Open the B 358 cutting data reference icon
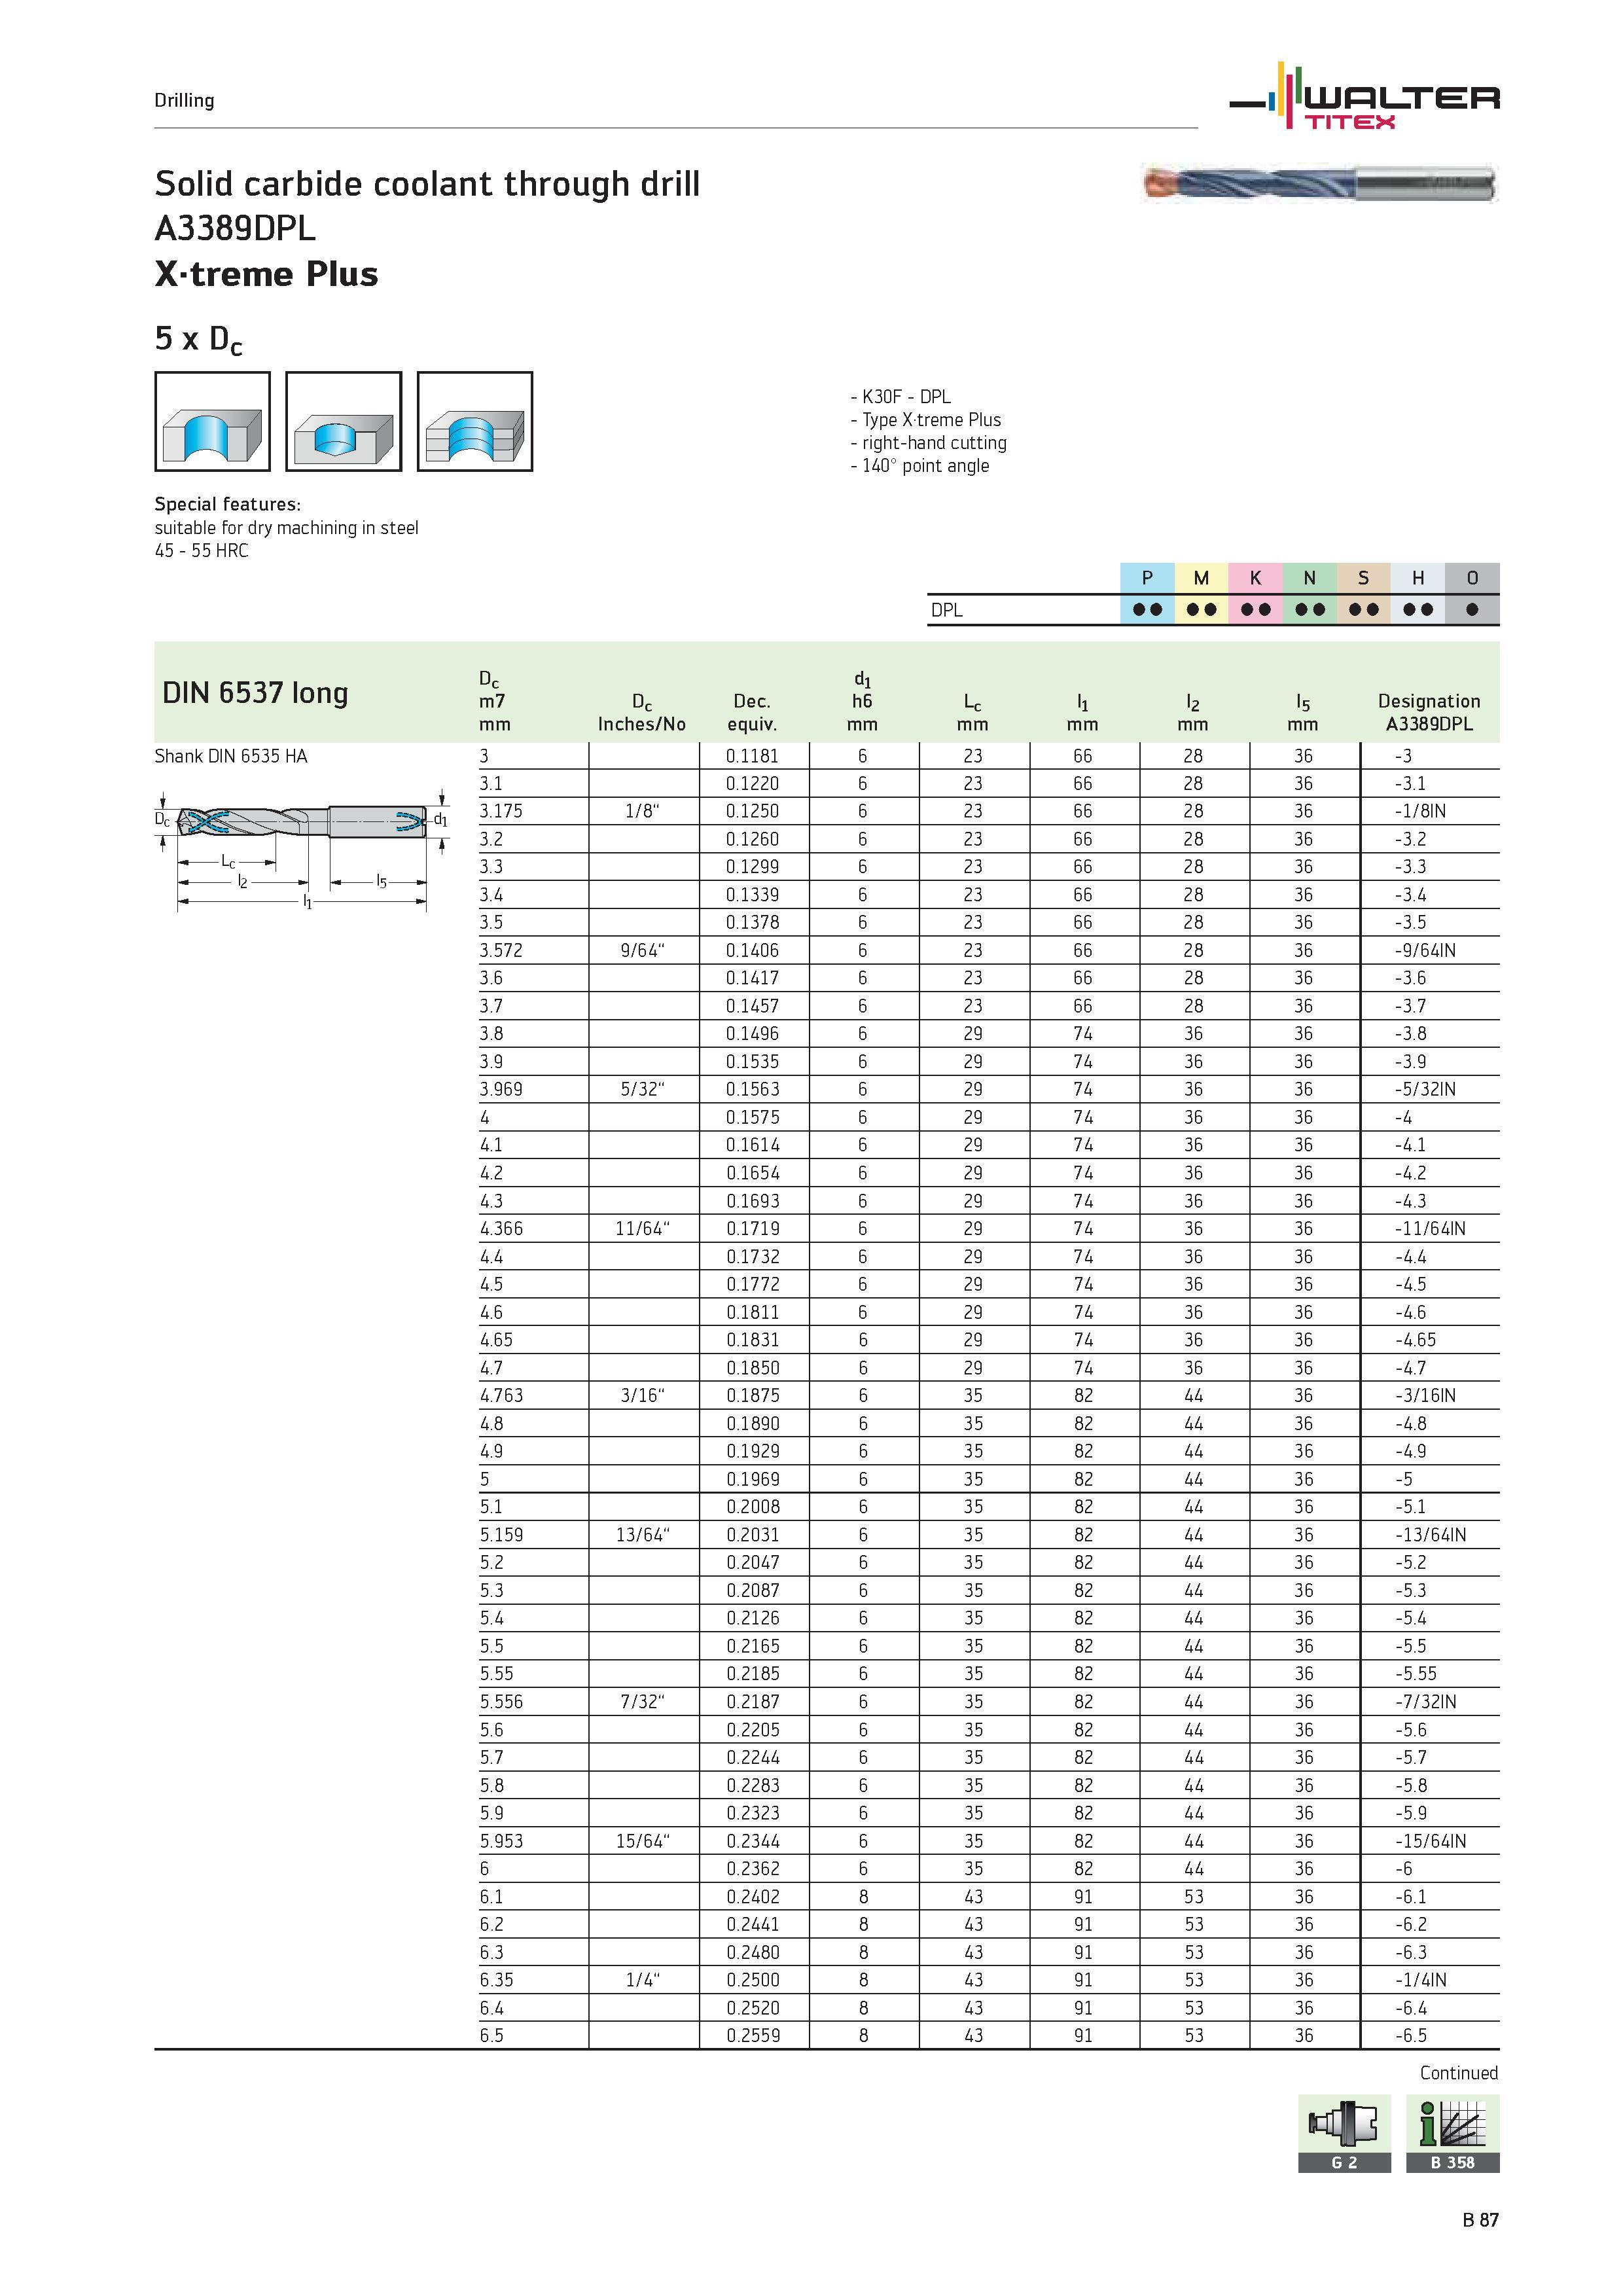This screenshot has height=2296, width=1623. [1453, 2134]
